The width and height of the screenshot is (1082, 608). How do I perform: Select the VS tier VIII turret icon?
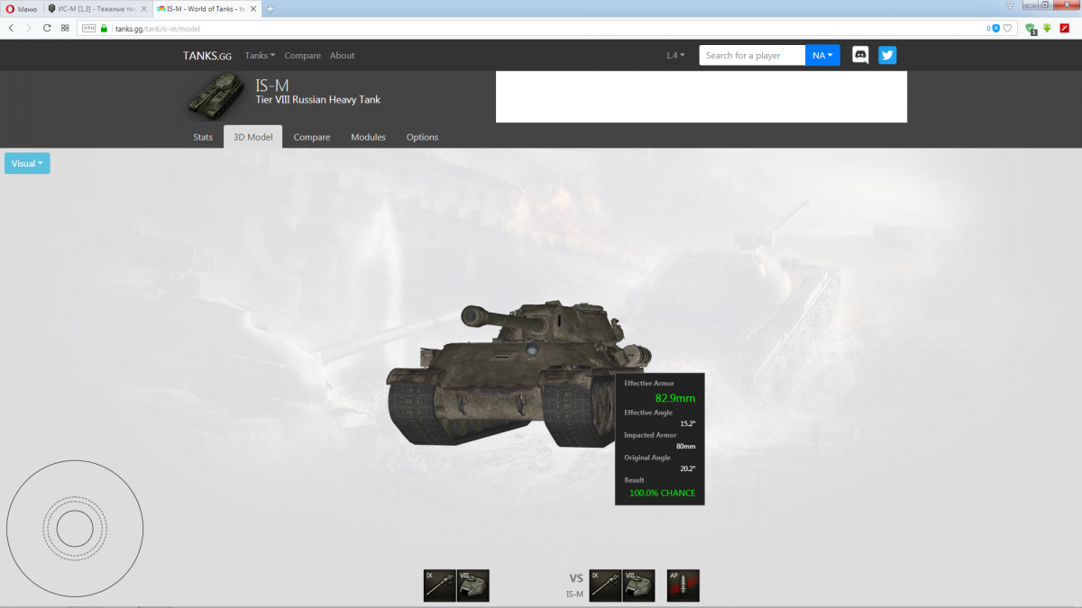638,585
